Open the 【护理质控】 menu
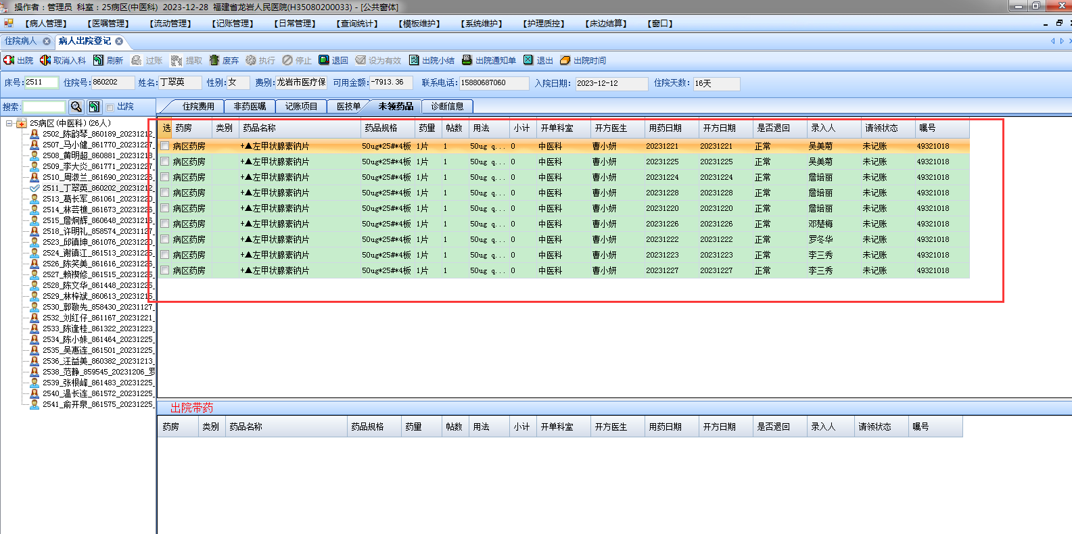Screen dimensions: 1072x534 [544, 24]
